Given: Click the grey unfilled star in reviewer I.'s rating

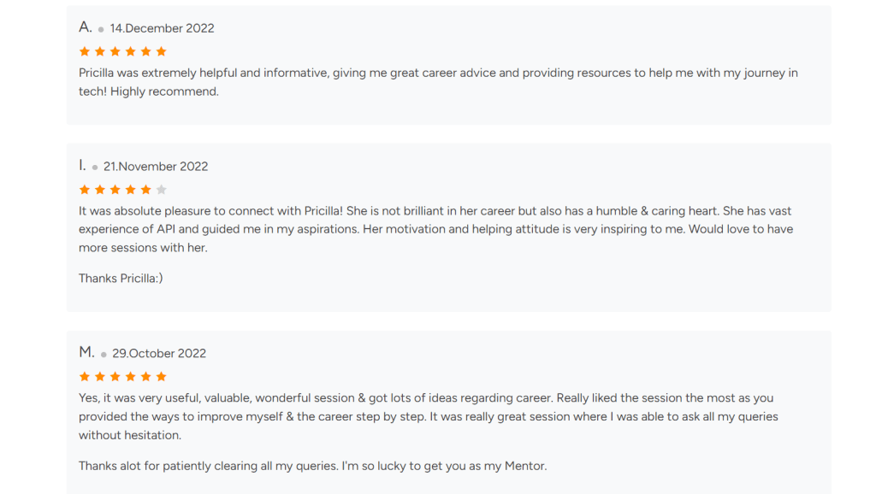Looking at the screenshot, I should pos(162,190).
